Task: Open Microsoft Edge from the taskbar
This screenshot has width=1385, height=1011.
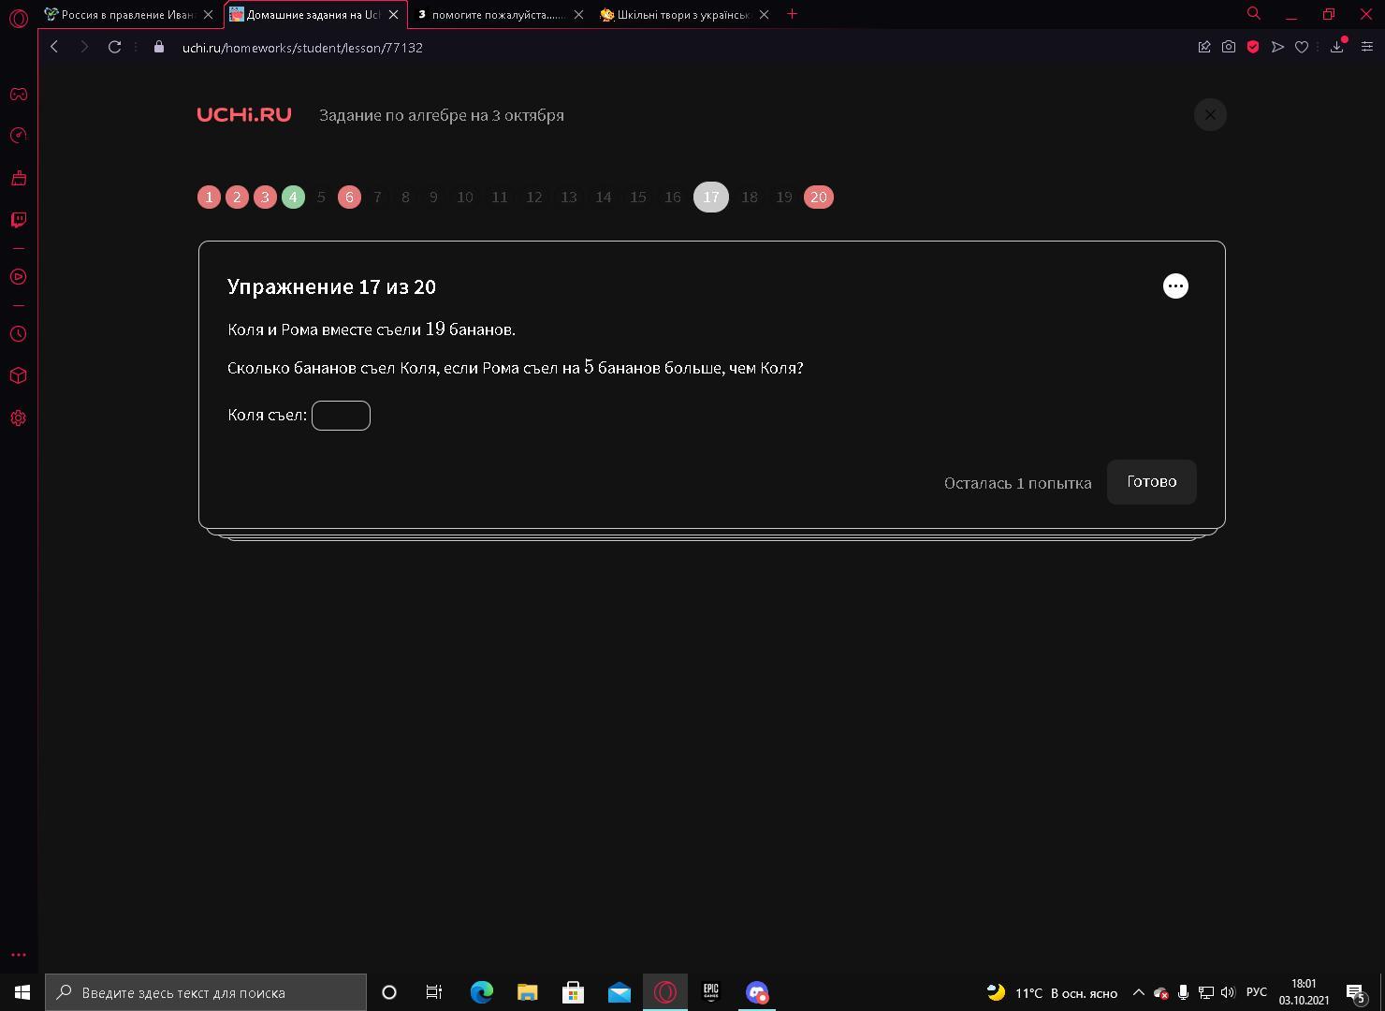Action: (x=482, y=992)
